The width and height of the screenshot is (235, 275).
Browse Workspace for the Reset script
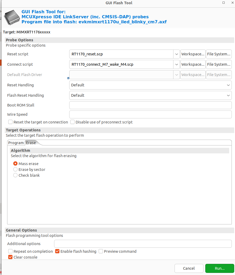(193, 54)
